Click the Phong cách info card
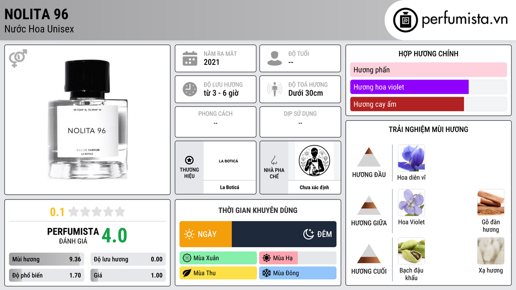This screenshot has width=516, height=290. [216, 122]
